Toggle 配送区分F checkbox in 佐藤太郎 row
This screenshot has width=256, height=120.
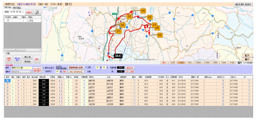(x=223, y=80)
